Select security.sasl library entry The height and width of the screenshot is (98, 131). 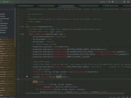click(x=7, y=74)
